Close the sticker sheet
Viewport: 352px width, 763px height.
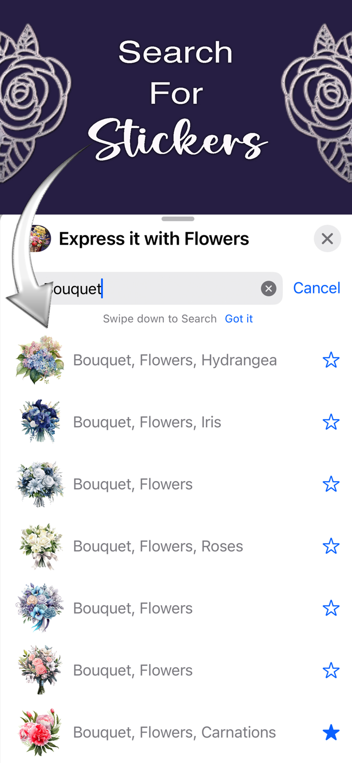pos(327,239)
